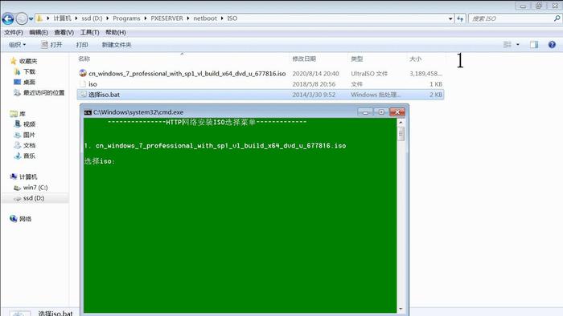Open the 工具(T) menu
563x316 pixels.
pos(89,33)
